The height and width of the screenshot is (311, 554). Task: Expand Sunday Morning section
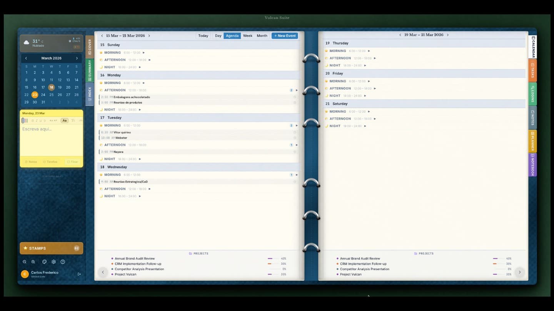point(144,53)
